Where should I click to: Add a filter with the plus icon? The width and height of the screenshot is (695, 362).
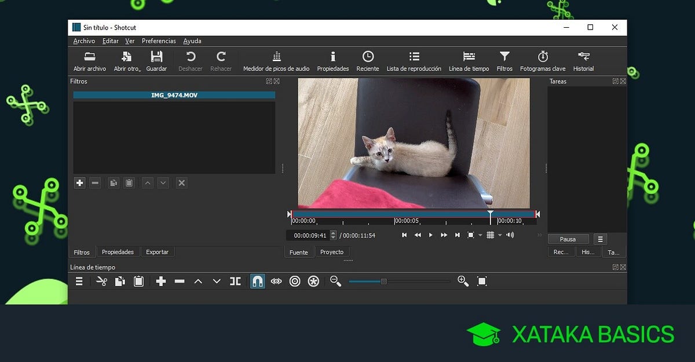pos(79,182)
